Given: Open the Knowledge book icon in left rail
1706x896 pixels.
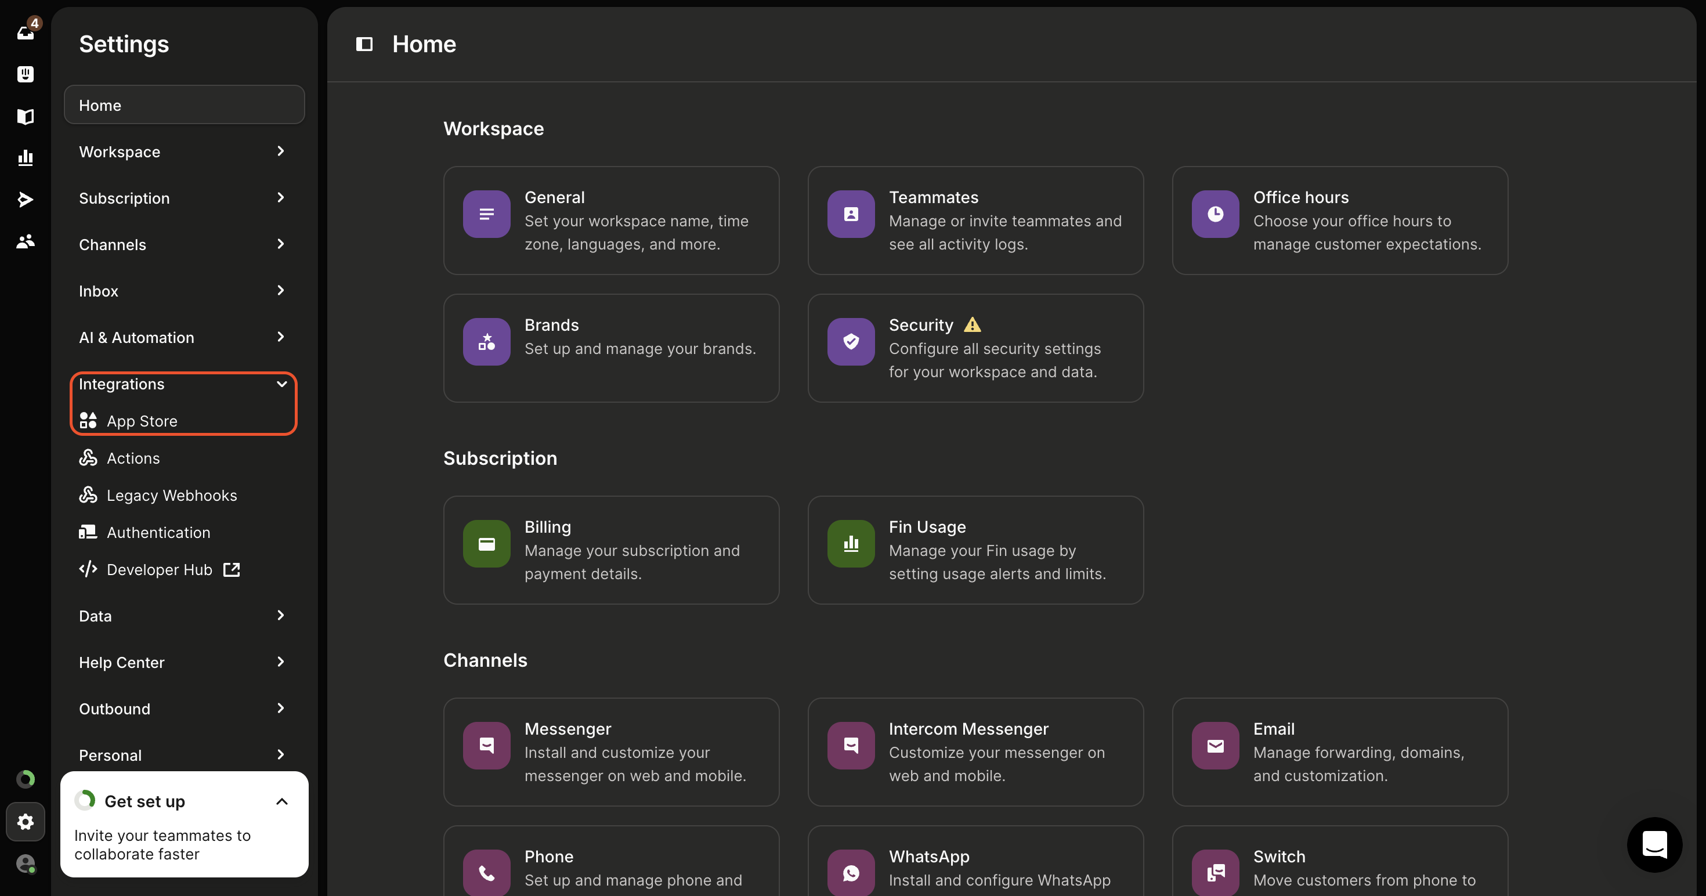Looking at the screenshot, I should click(x=25, y=116).
